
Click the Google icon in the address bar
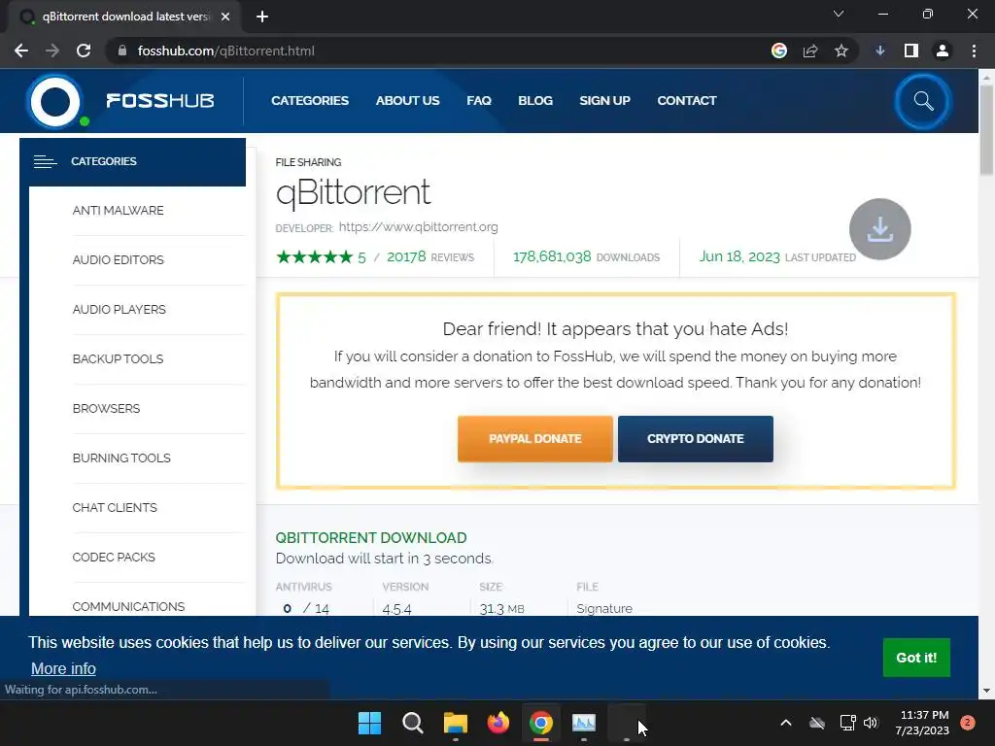tap(779, 51)
